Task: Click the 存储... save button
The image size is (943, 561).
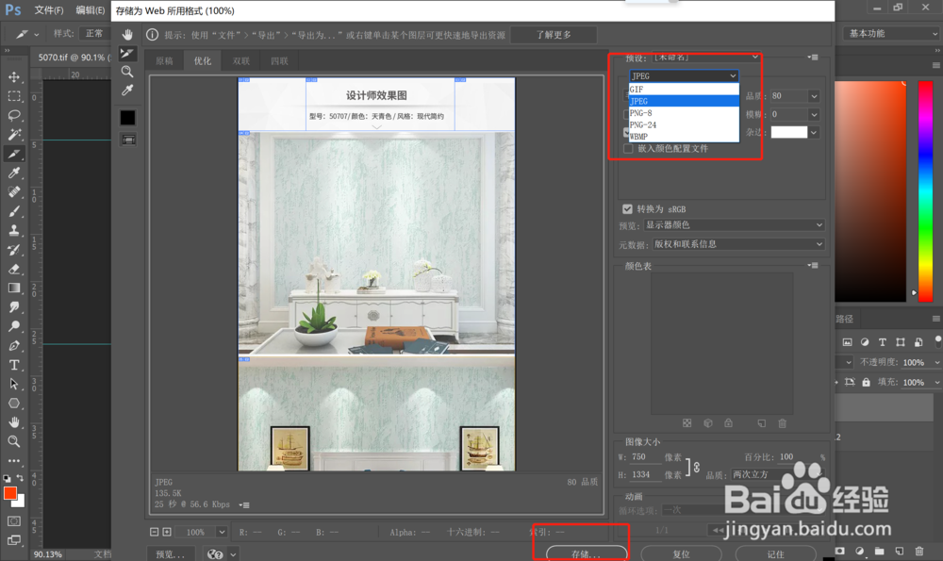Action: pos(587,553)
